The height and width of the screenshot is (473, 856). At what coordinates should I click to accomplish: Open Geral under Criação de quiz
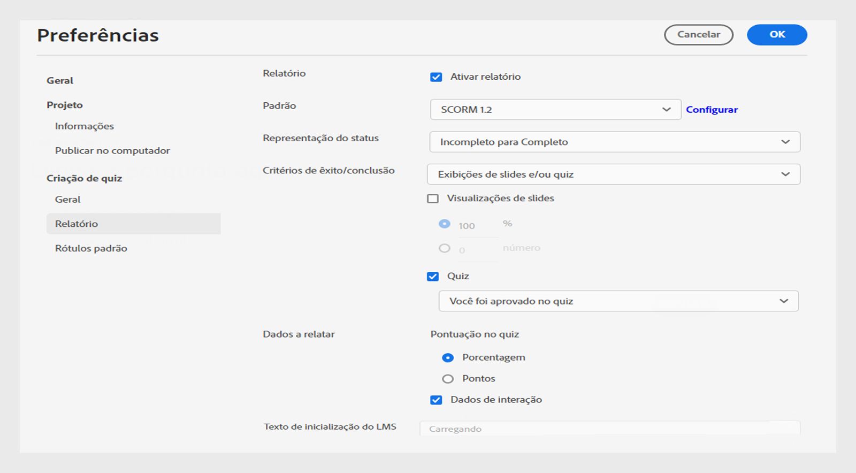pos(68,200)
